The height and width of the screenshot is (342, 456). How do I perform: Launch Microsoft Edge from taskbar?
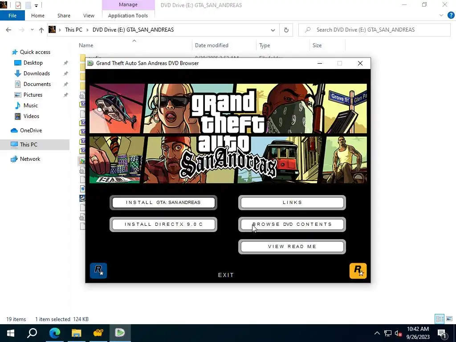pyautogui.click(x=54, y=333)
